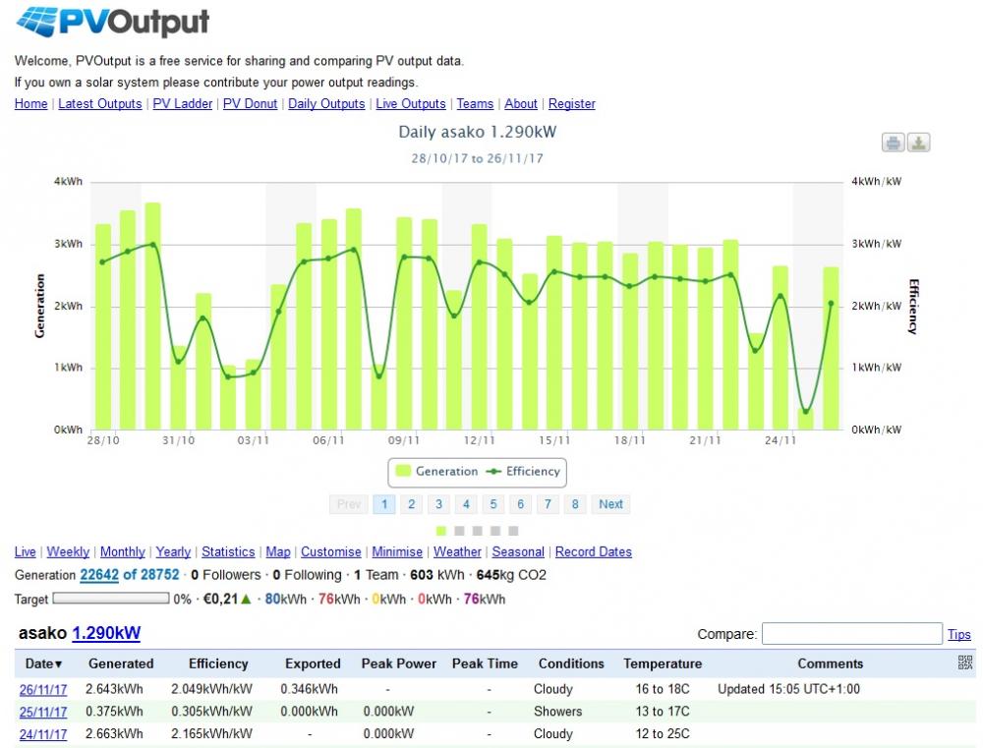The height and width of the screenshot is (748, 983).
Task: Switch to Monthly view
Action: [x=122, y=551]
